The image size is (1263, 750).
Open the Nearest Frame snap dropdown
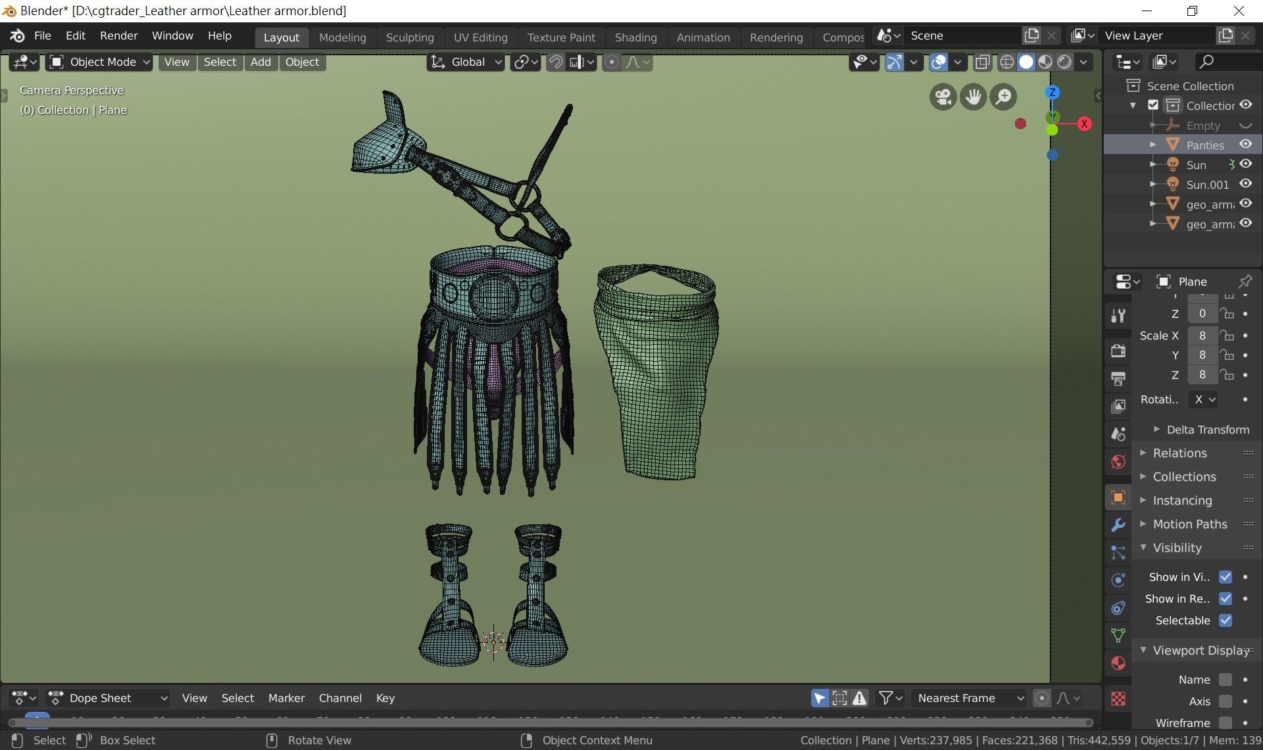tap(969, 698)
